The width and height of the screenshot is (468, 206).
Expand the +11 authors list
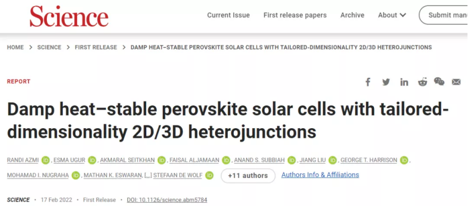(248, 176)
